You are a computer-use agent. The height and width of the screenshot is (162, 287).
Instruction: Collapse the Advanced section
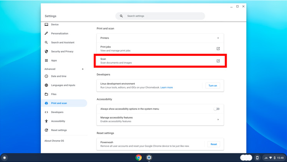(82, 69)
